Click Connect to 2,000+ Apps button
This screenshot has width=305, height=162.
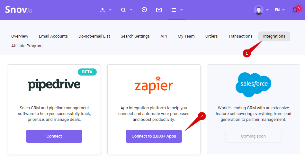154,136
